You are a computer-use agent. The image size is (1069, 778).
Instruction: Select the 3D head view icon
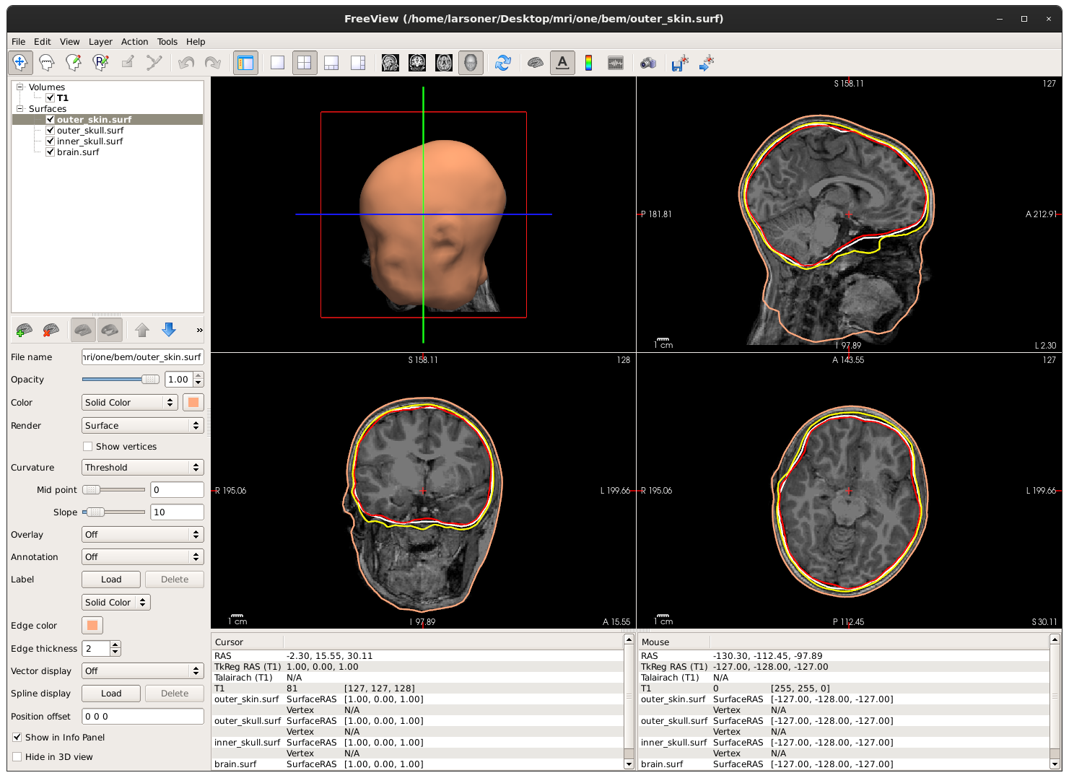tap(471, 63)
